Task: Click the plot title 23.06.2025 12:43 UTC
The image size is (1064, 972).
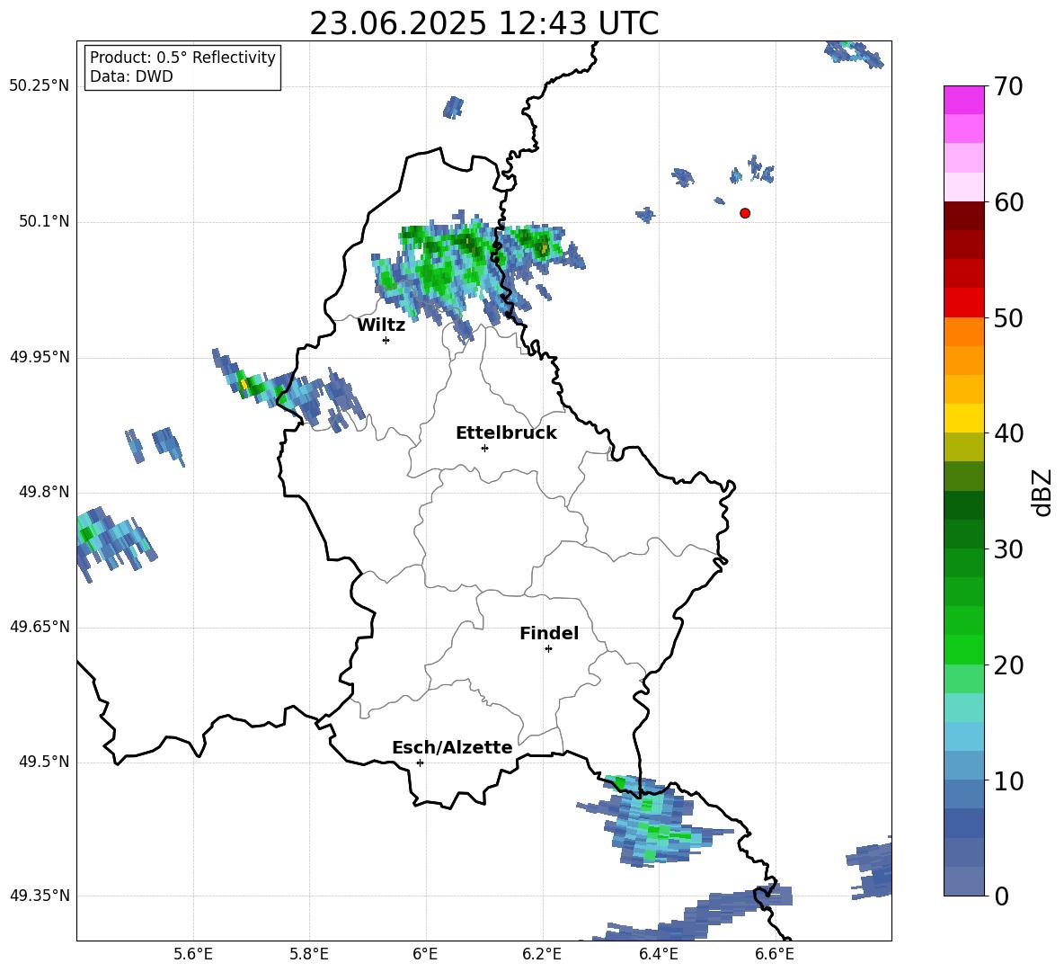Action: pos(483,23)
